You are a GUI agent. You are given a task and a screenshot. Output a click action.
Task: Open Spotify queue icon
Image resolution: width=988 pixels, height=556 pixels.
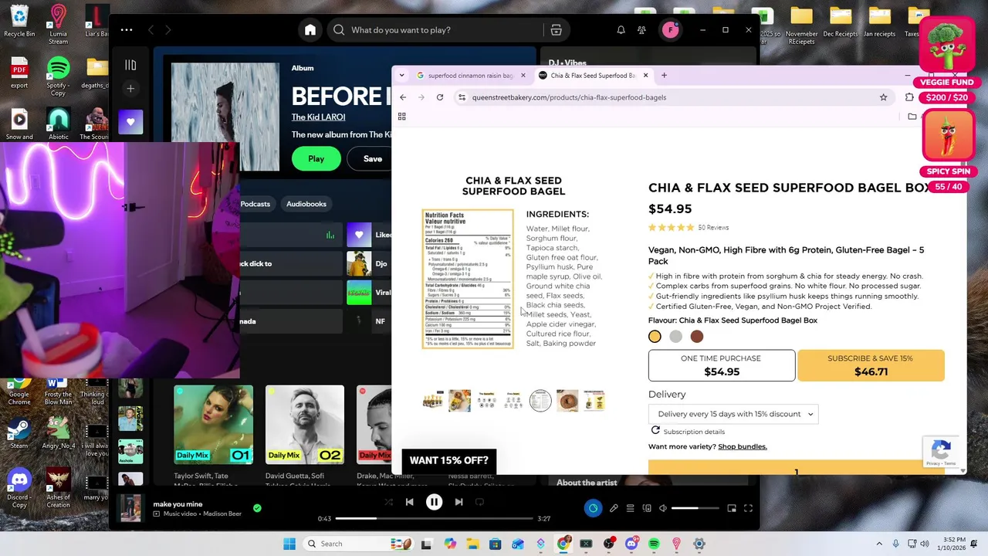[630, 508]
